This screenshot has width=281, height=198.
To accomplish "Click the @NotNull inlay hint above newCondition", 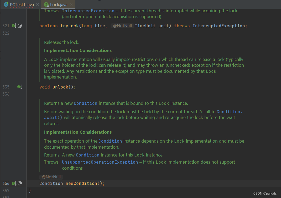I will coord(51,177).
